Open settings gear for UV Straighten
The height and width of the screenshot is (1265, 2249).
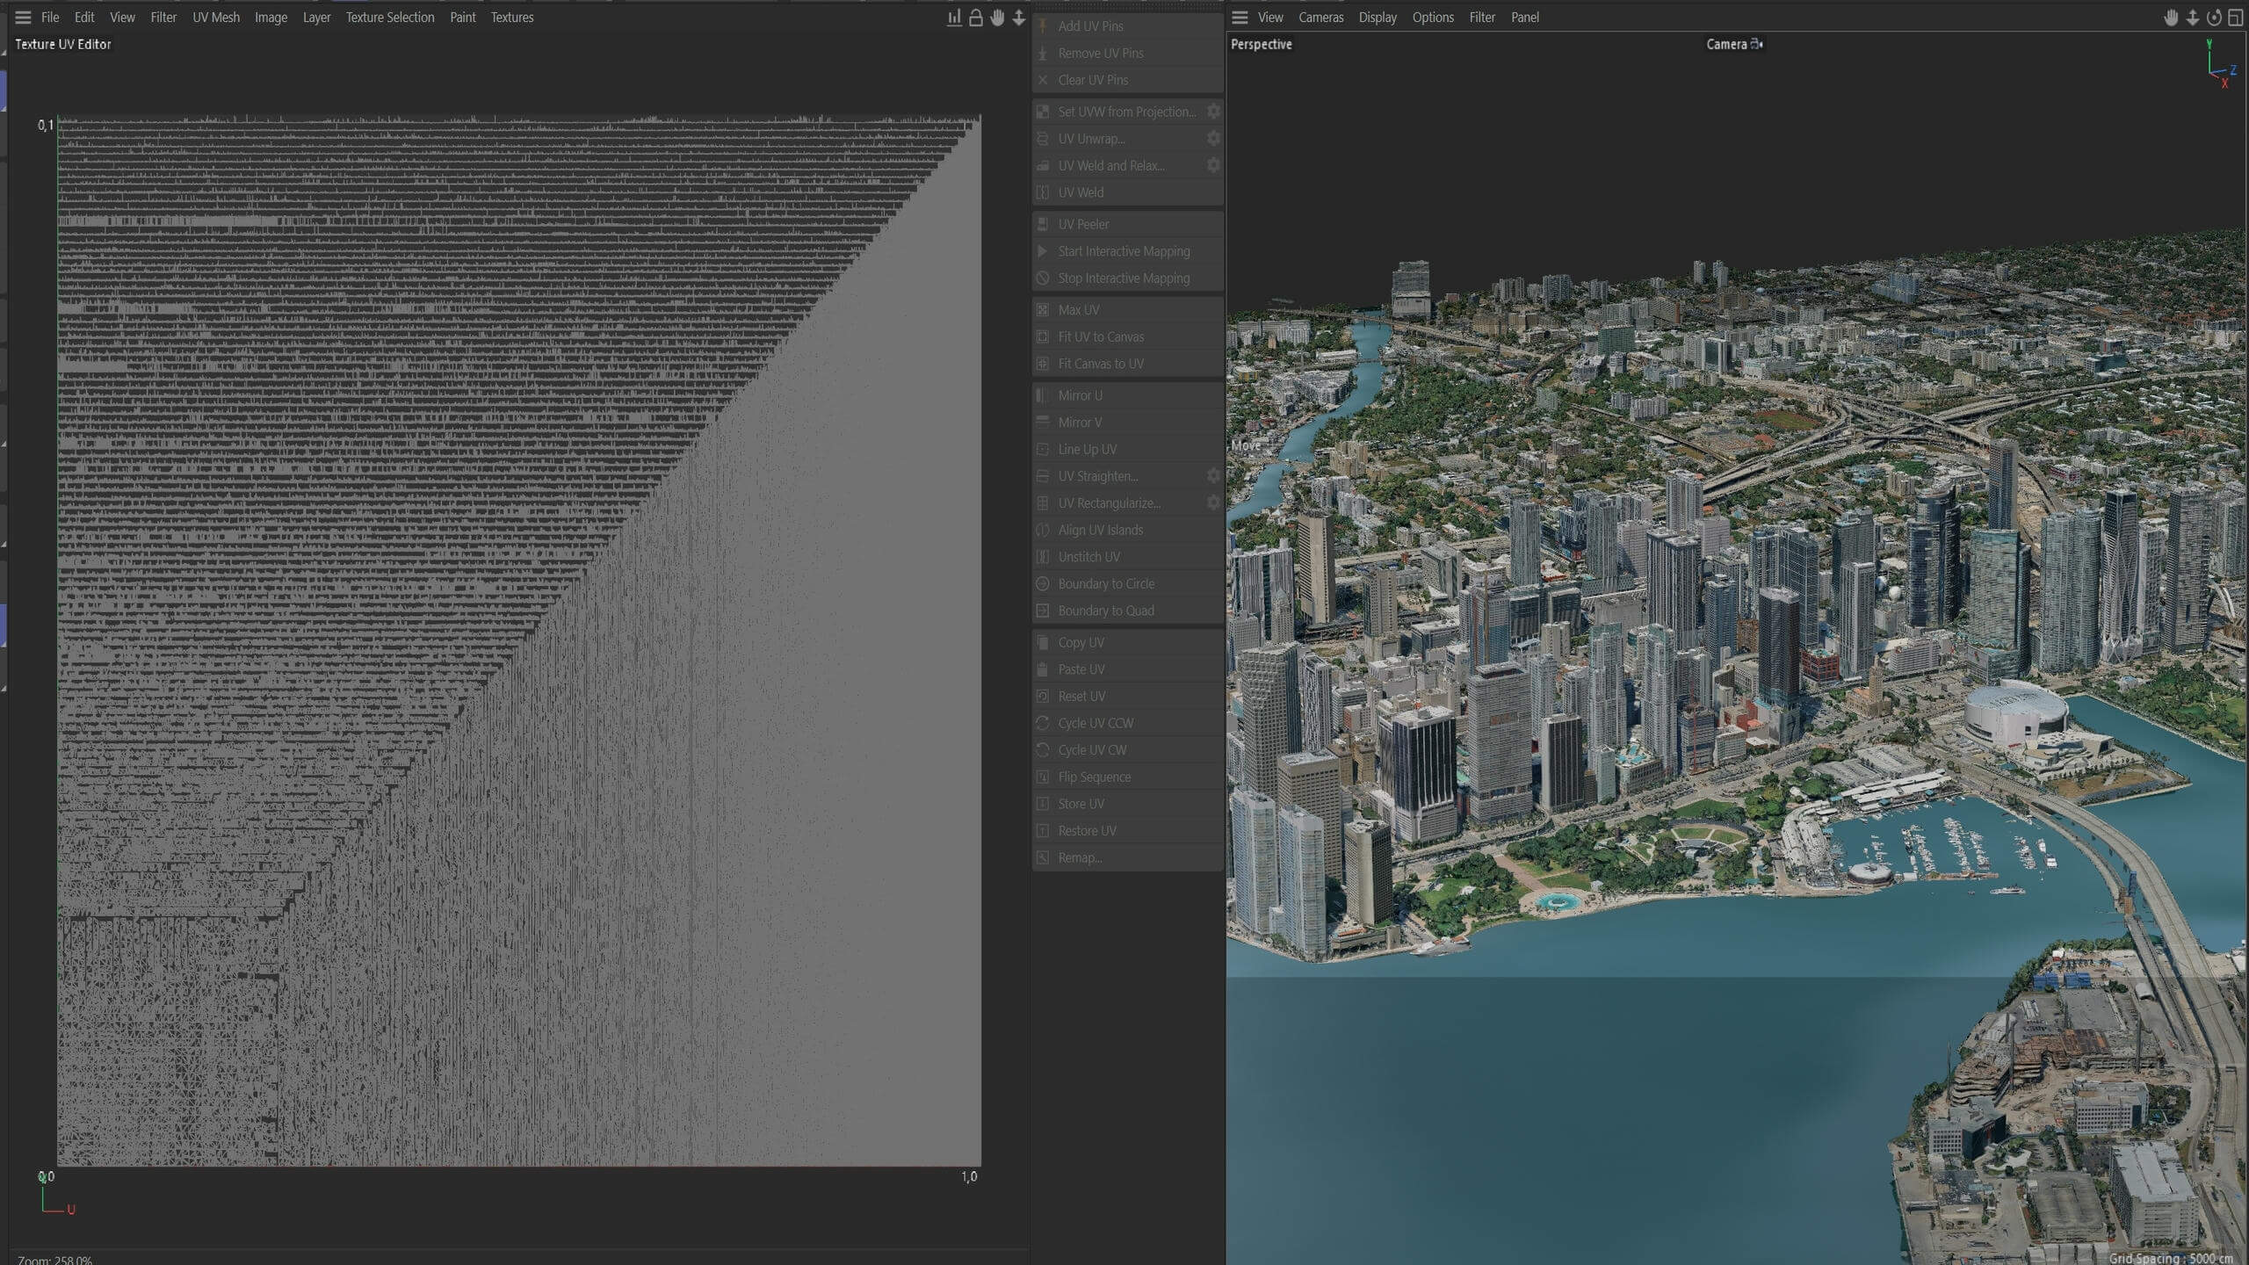tap(1213, 476)
